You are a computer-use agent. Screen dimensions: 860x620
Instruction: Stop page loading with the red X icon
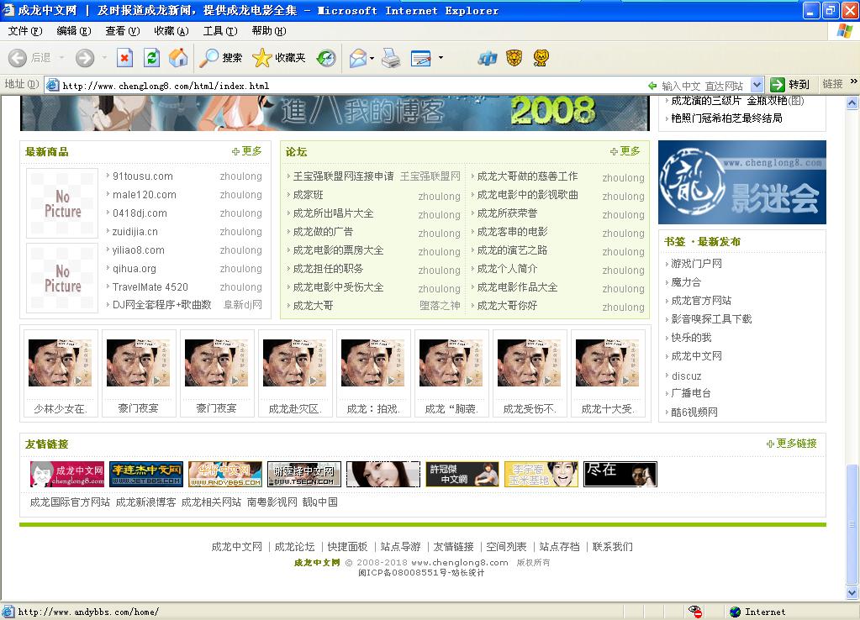coord(125,58)
